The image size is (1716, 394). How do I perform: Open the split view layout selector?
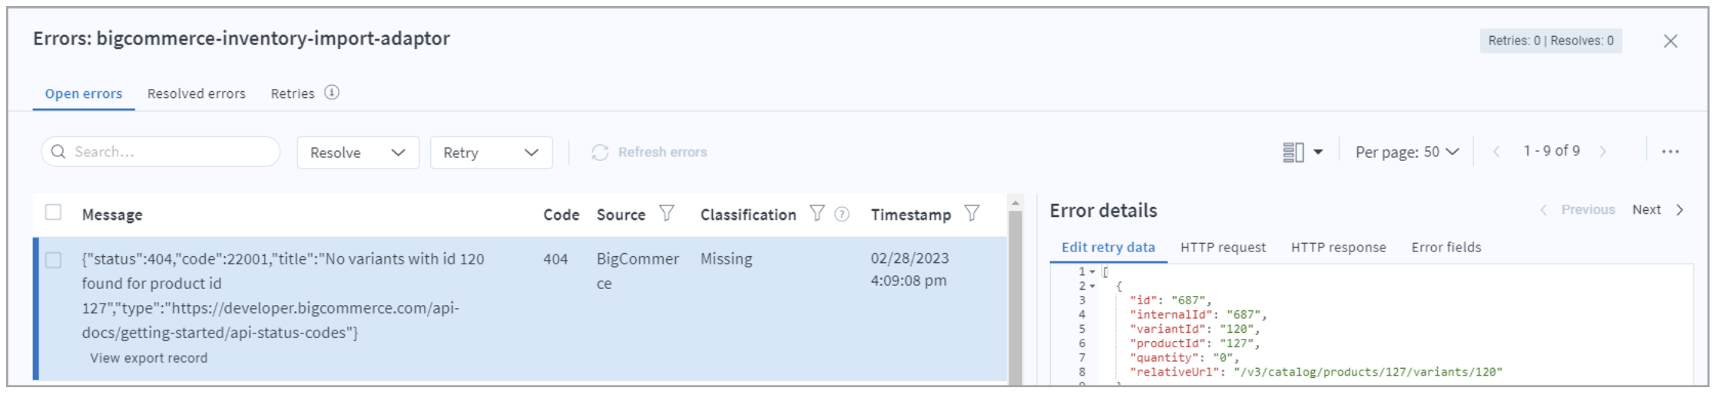coord(1302,153)
